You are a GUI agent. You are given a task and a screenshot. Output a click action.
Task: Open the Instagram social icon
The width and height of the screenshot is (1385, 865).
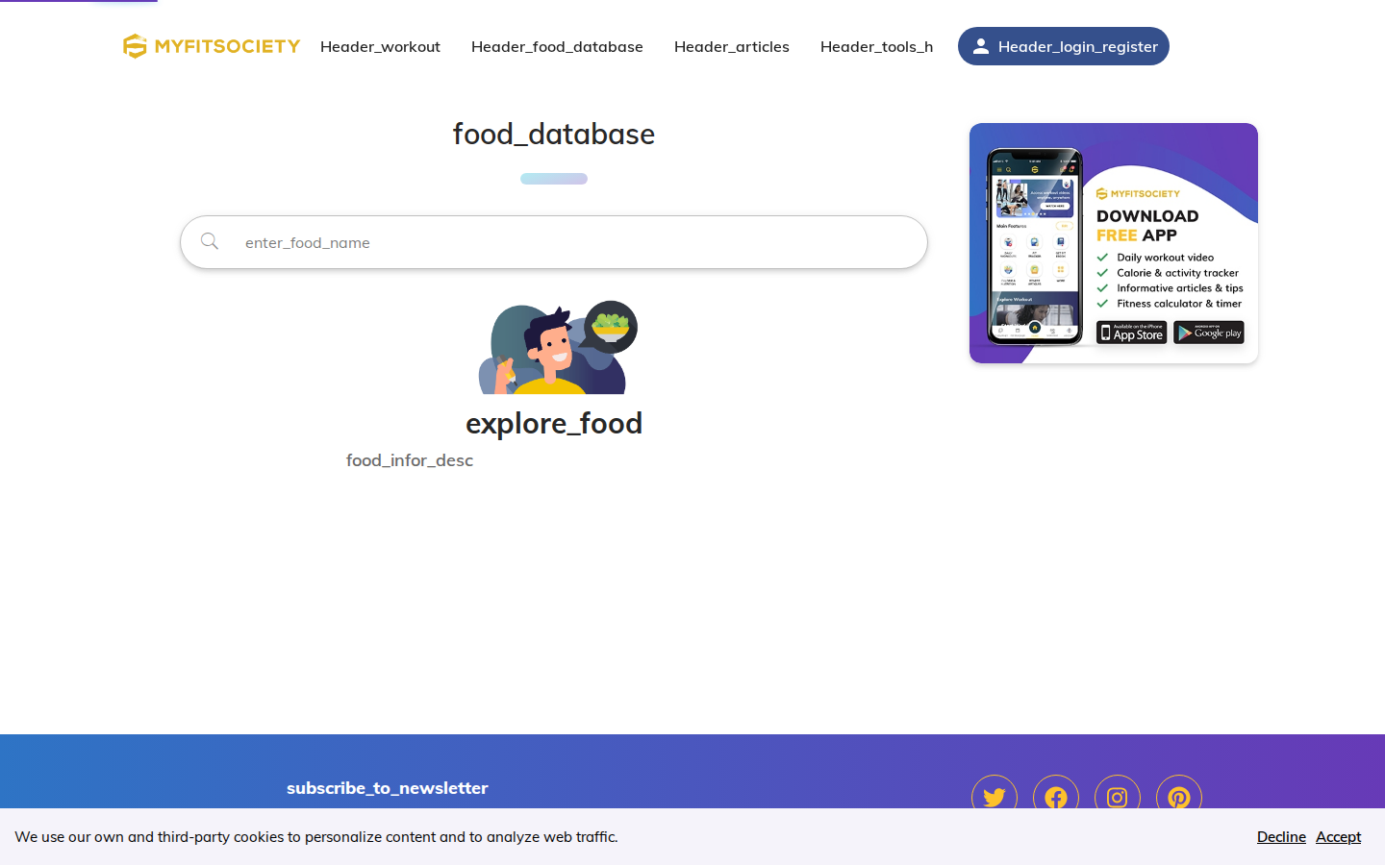point(1118,797)
